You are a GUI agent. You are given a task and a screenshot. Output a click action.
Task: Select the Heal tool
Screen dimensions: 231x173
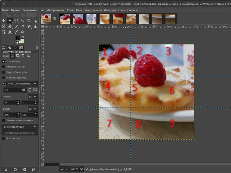pos(29,26)
